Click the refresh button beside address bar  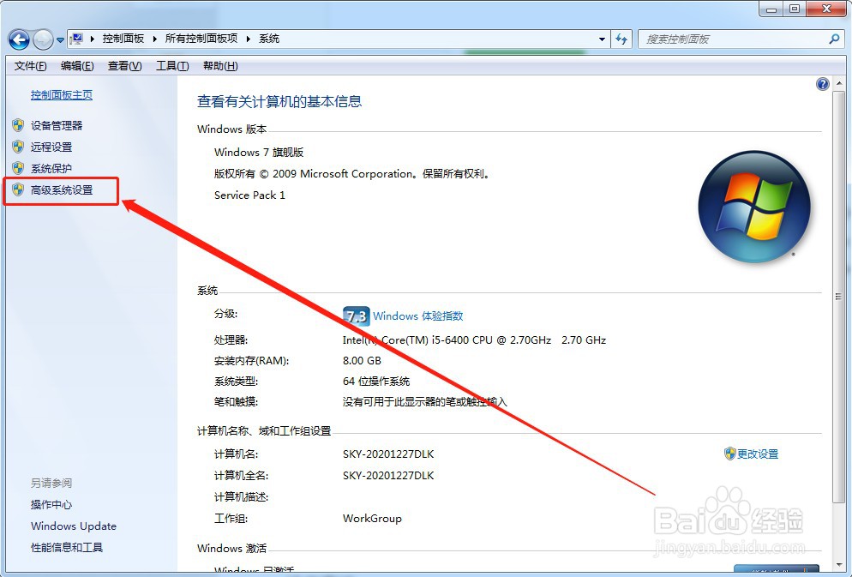point(621,39)
